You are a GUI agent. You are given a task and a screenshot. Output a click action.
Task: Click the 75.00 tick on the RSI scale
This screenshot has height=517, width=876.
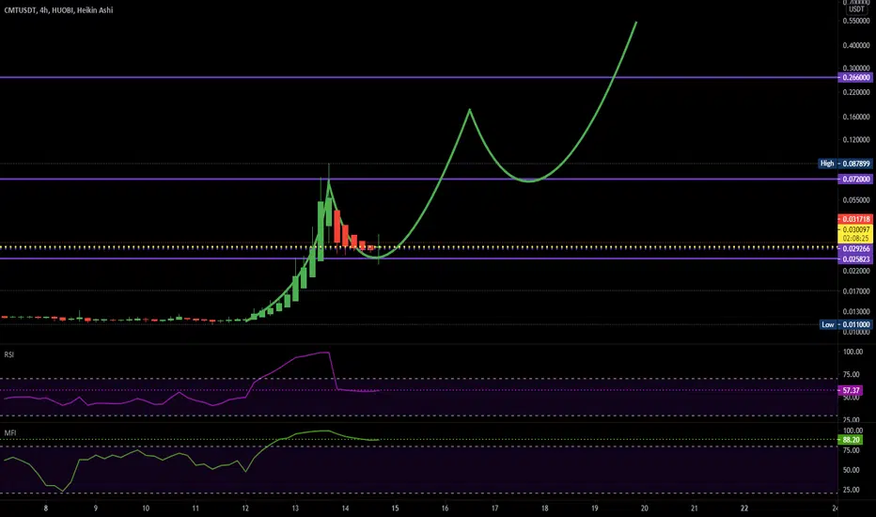point(853,375)
